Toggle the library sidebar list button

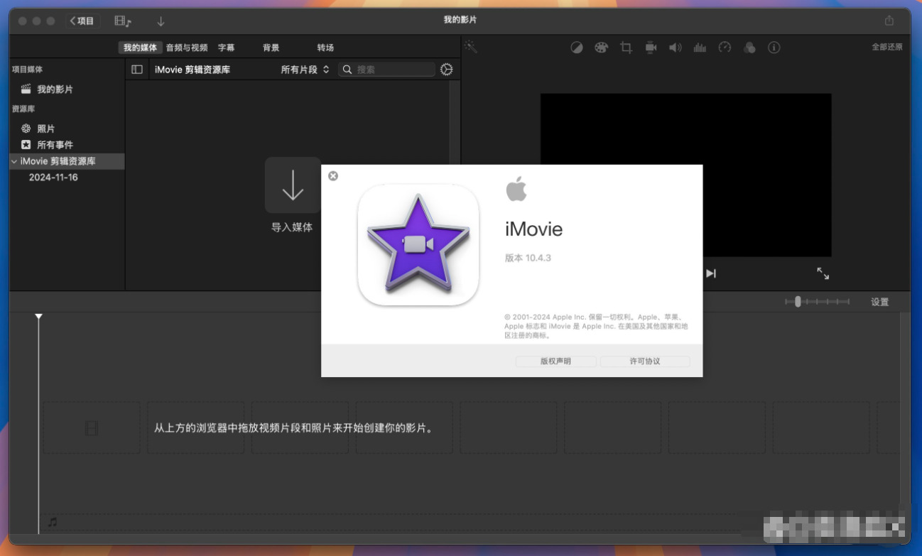point(137,70)
